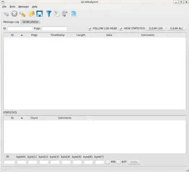This screenshot has width=189, height=172.
Task: Open the Message menu
Action: 24,7
